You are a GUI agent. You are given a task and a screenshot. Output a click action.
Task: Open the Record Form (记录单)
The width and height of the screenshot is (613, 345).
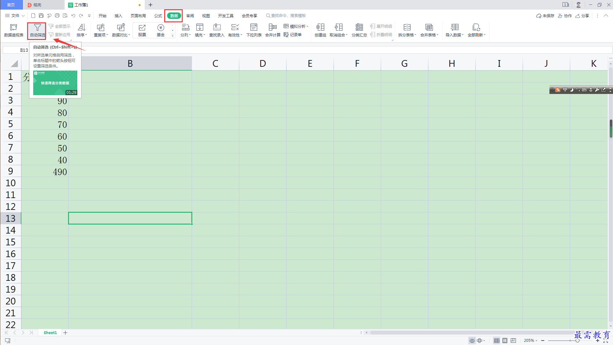(293, 34)
